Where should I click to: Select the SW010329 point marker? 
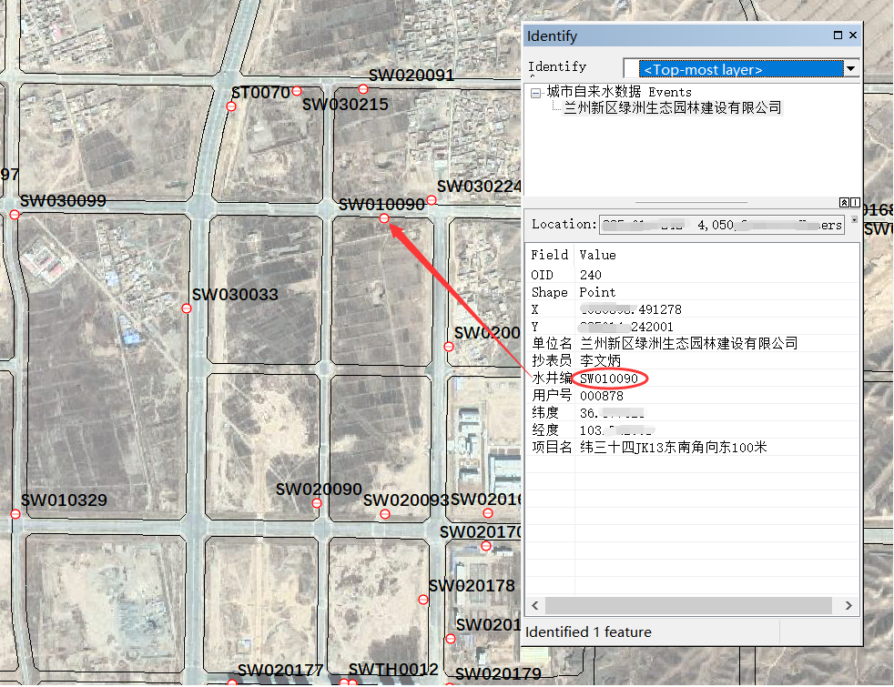[15, 514]
